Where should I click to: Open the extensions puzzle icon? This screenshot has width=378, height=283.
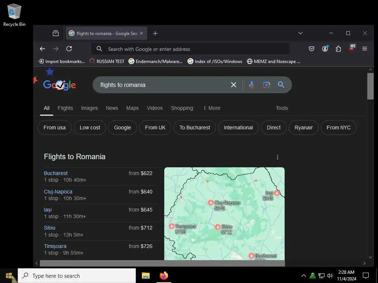click(x=338, y=49)
